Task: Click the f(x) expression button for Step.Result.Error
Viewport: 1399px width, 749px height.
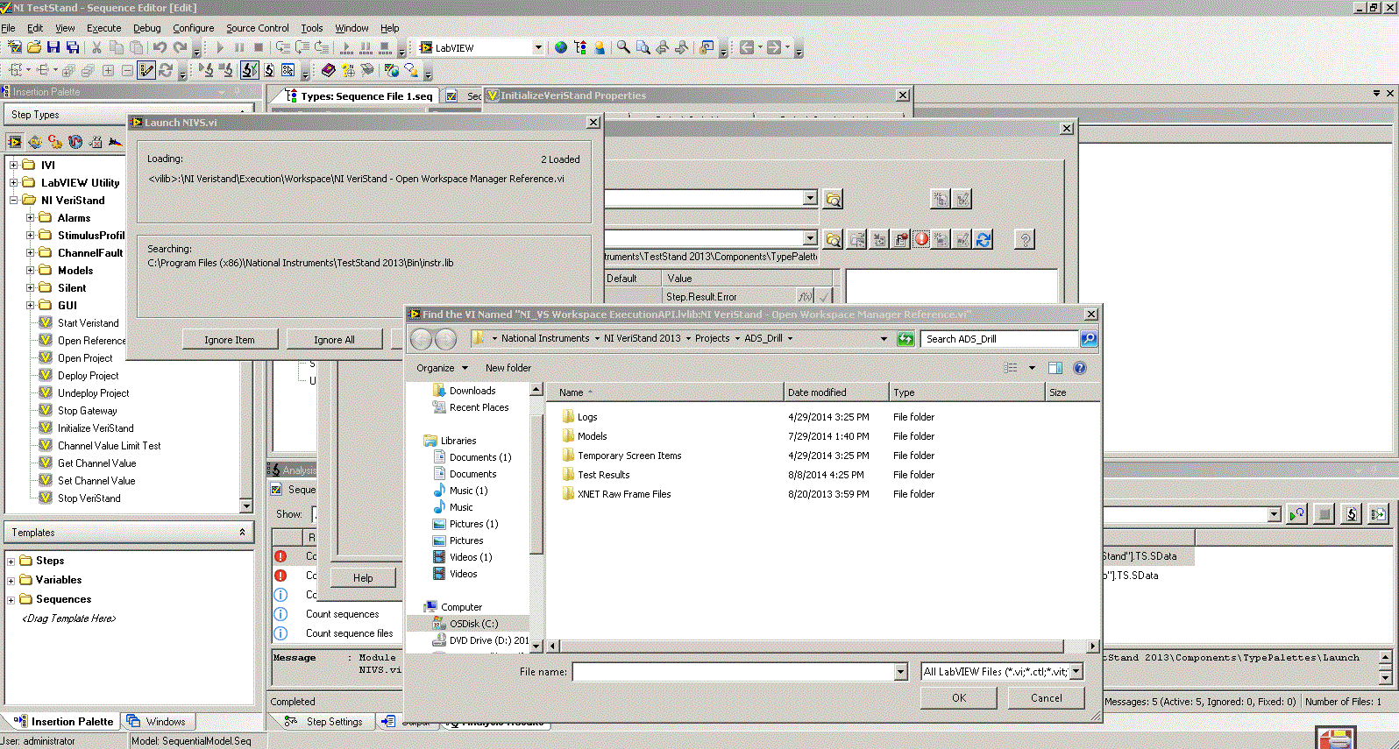Action: (x=805, y=297)
